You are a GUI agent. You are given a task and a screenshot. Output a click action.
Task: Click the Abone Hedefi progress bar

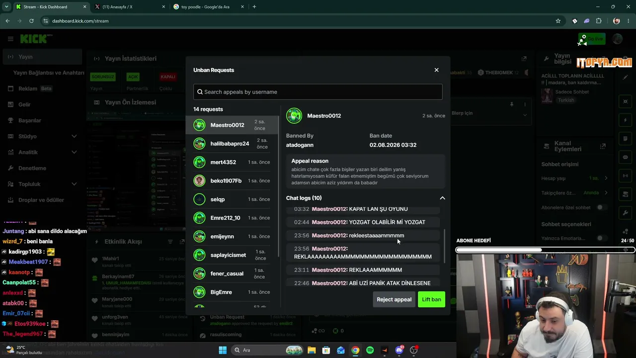tap(546, 250)
